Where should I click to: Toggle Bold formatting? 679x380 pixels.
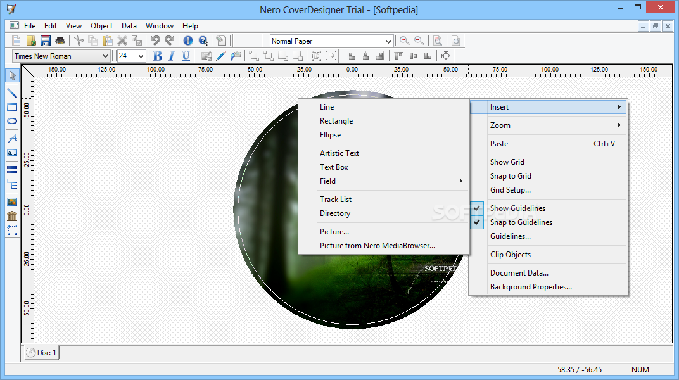point(158,56)
